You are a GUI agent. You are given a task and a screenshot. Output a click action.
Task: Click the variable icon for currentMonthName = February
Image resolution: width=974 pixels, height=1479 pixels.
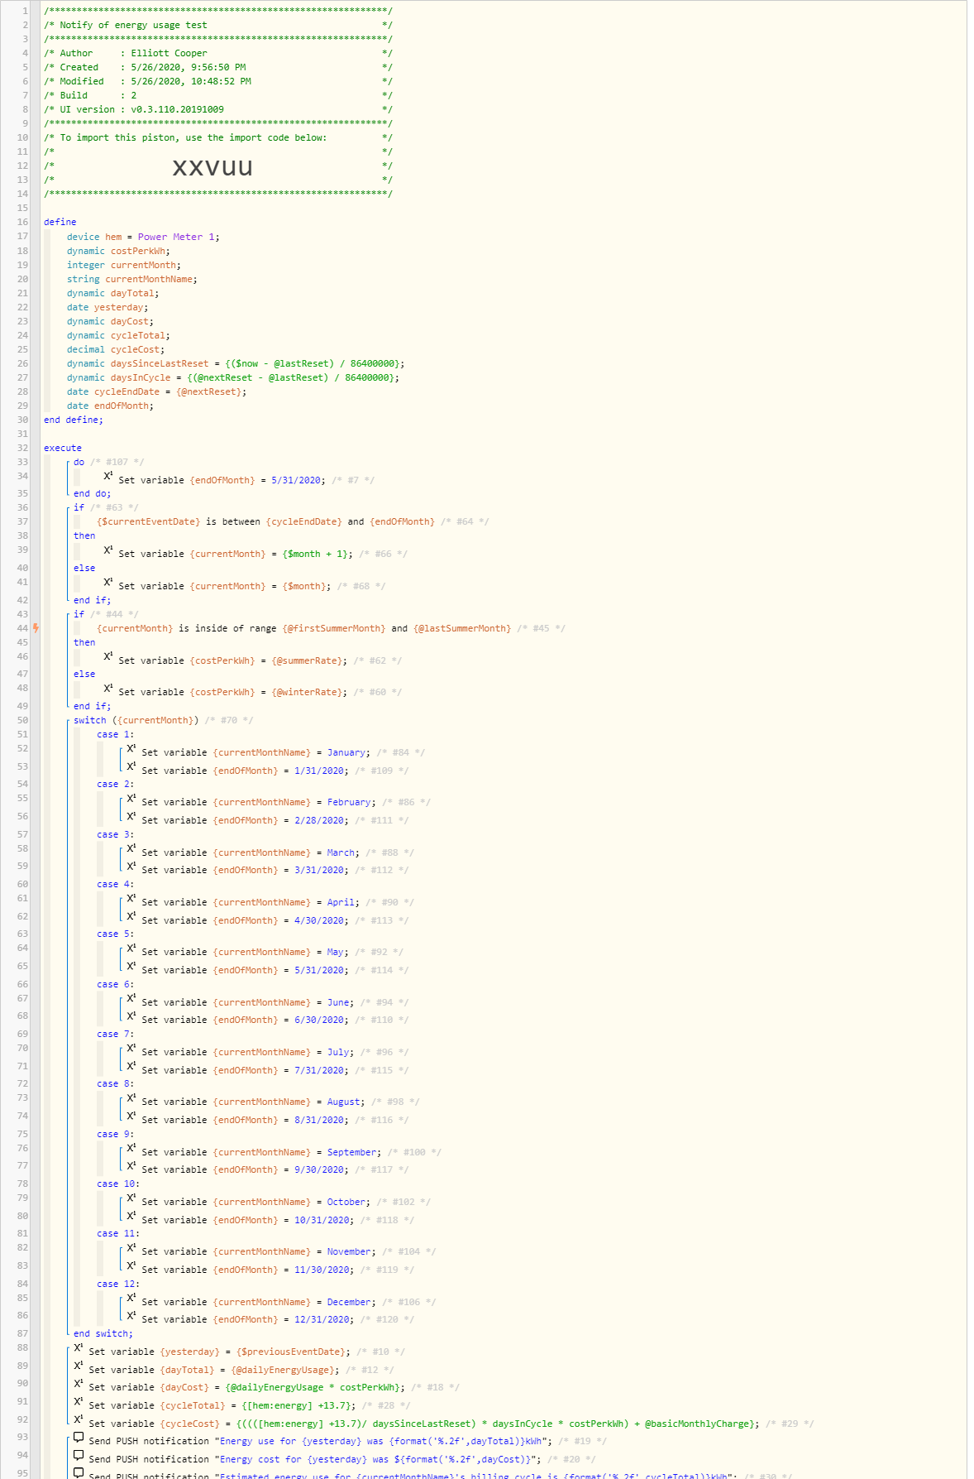pos(131,798)
